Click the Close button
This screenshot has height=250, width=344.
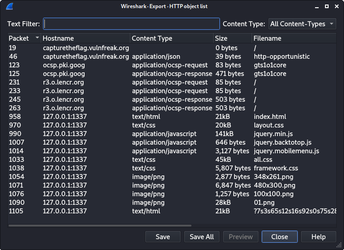[x=280, y=236]
